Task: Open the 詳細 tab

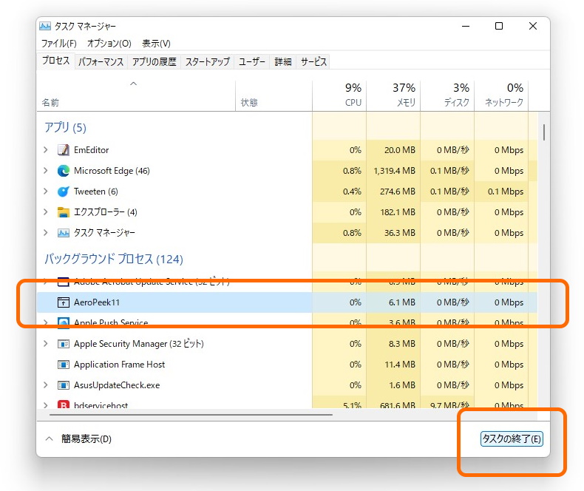Action: [x=283, y=62]
